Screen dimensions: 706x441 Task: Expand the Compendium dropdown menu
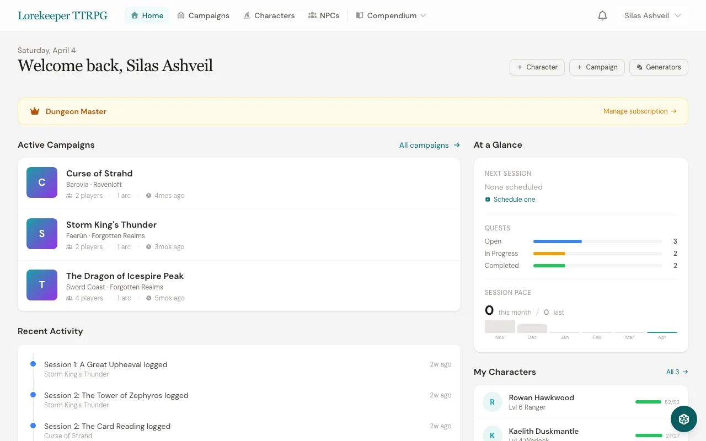click(x=391, y=15)
